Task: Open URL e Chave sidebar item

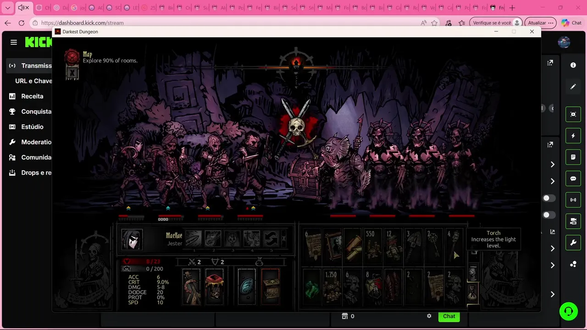Action: 33,81
